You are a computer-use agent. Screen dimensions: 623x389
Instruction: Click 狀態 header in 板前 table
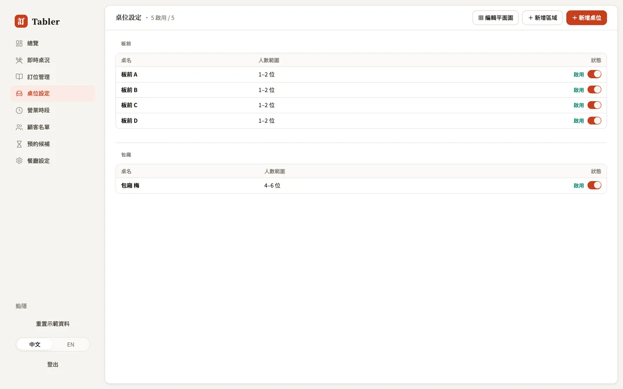coord(596,60)
